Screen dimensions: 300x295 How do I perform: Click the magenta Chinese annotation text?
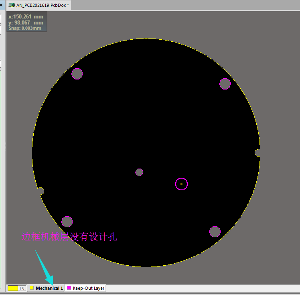pyautogui.click(x=69, y=237)
